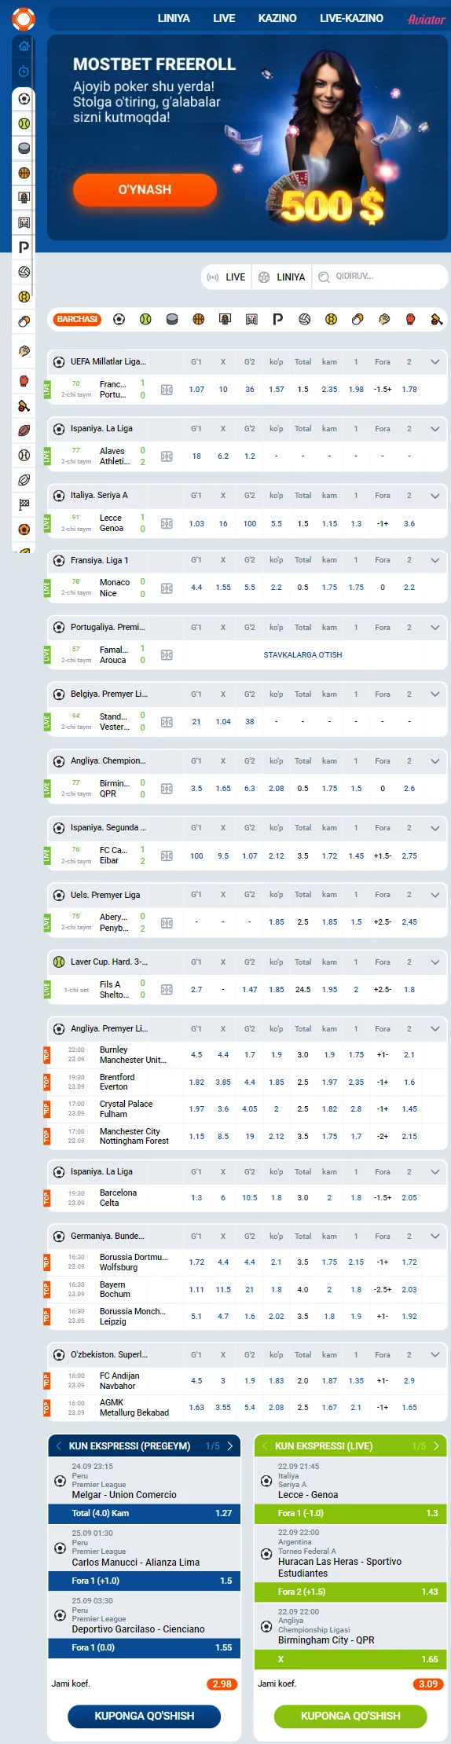Collapse the Fransiya Liga 1 section
The height and width of the screenshot is (1744, 451).
(434, 560)
